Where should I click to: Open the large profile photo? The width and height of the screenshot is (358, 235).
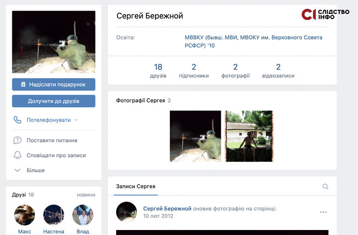pyautogui.click(x=54, y=42)
